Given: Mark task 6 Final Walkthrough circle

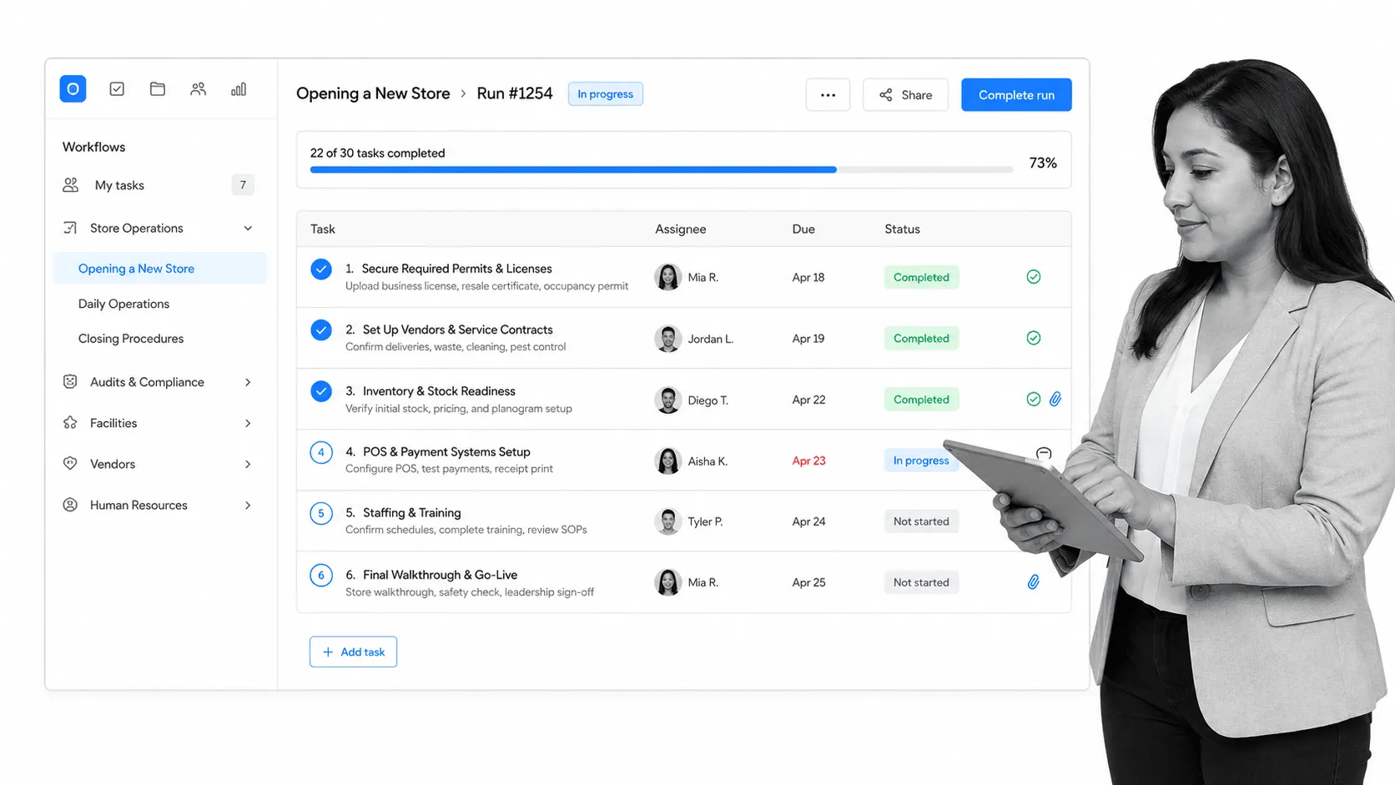Looking at the screenshot, I should 321,575.
